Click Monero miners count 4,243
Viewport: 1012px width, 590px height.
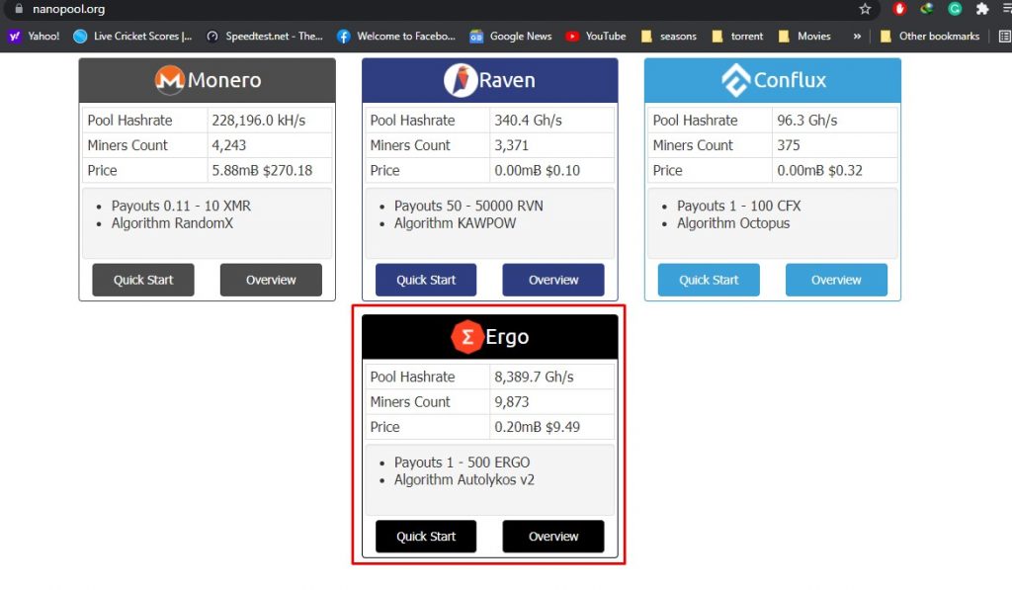[x=229, y=145]
